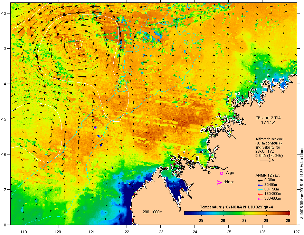Viewport: 304px width, 235px height.
Task: Click the '(0.1m contours)' text
Action: tap(268, 143)
